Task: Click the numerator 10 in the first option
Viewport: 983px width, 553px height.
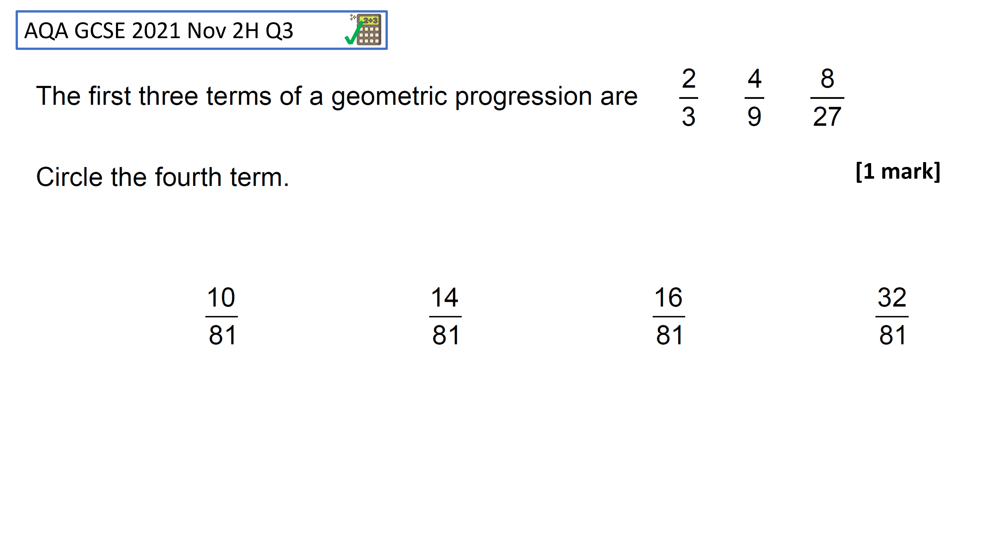Action: [x=221, y=297]
